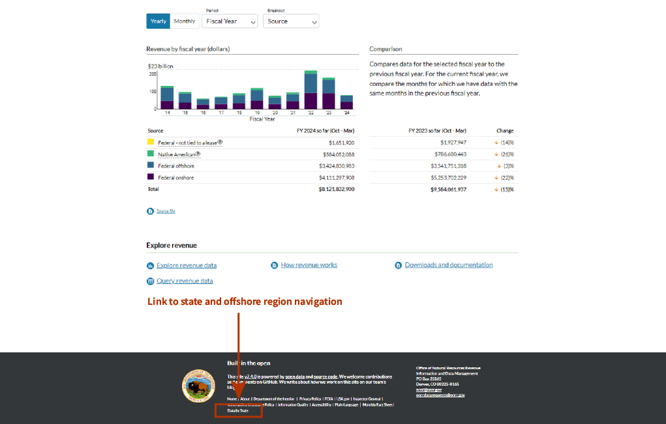Switch the view to Monthly
This screenshot has height=424, width=666.
point(184,21)
